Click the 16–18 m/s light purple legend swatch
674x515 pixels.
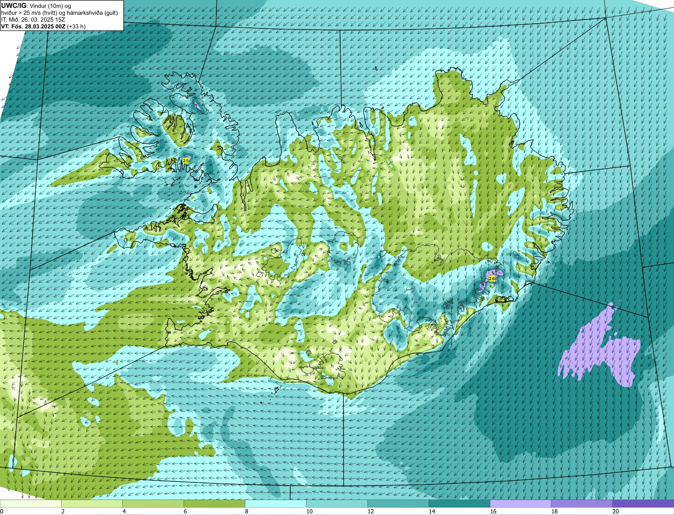pos(521,503)
